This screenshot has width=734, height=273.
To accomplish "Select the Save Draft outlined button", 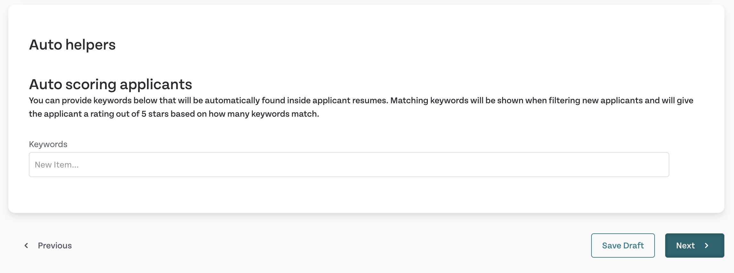I will point(623,246).
